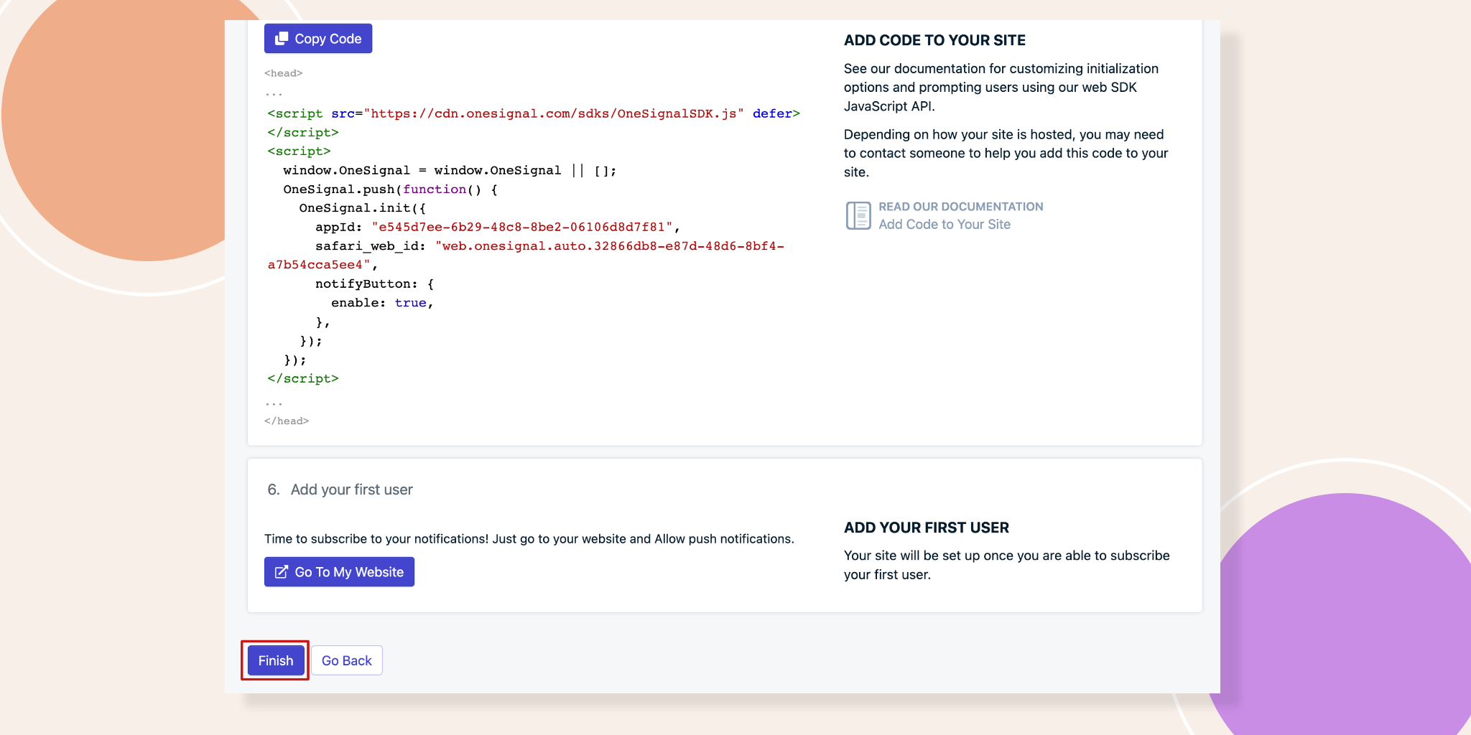Click the highlighted Finish button
Image resolution: width=1471 pixels, height=735 pixels.
click(274, 660)
